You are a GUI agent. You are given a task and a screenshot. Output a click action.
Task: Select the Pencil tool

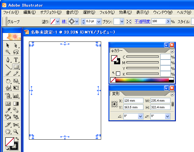16,73
